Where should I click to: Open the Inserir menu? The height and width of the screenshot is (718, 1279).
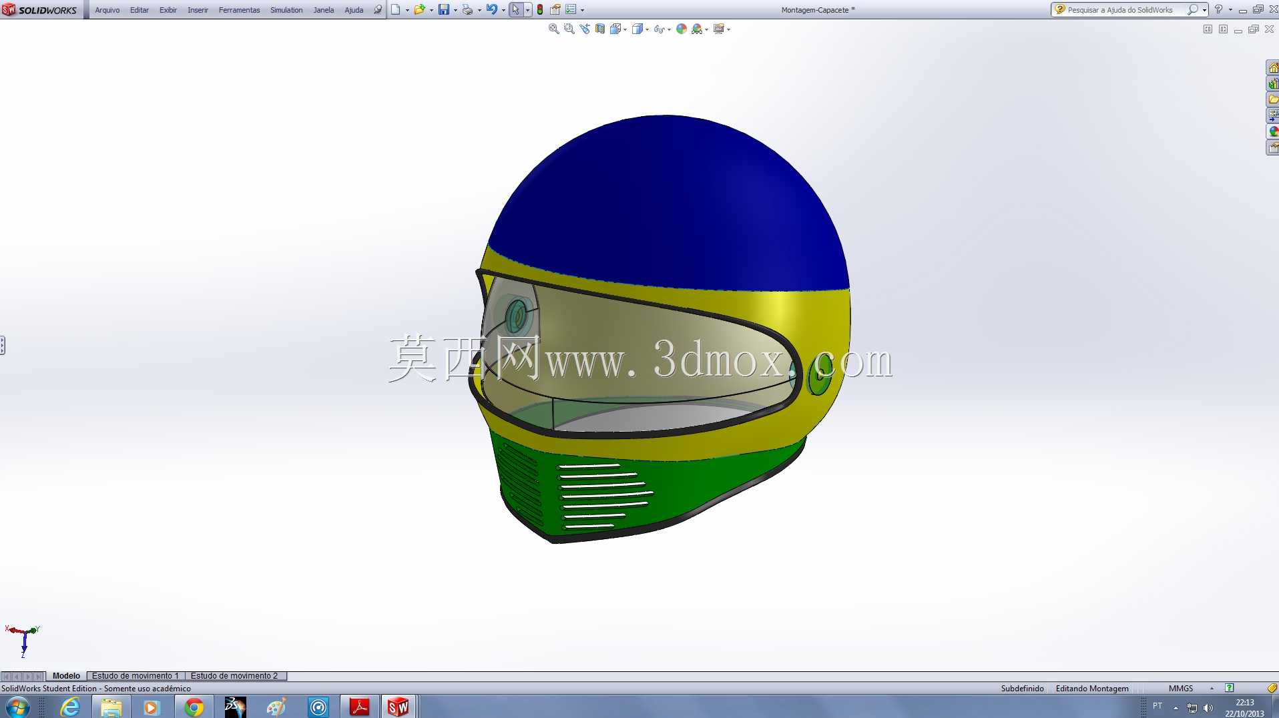pyautogui.click(x=198, y=10)
